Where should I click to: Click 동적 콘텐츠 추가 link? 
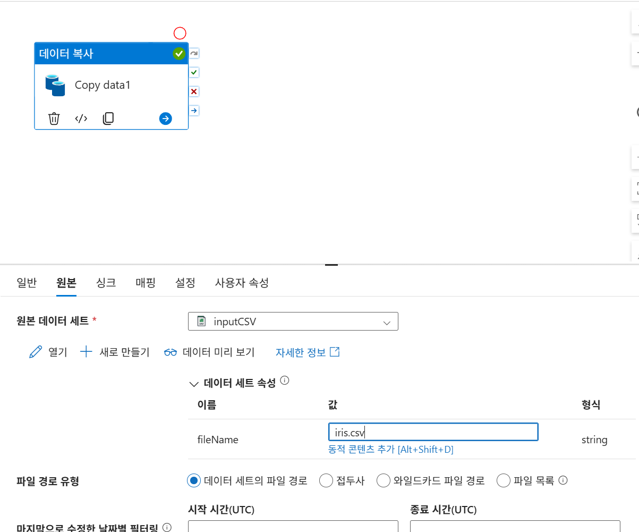click(x=391, y=450)
